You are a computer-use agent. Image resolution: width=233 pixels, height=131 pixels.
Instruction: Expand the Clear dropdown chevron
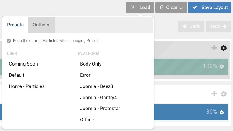pos(181,8)
